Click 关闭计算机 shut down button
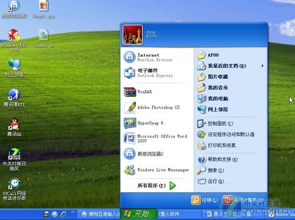 coord(244,200)
